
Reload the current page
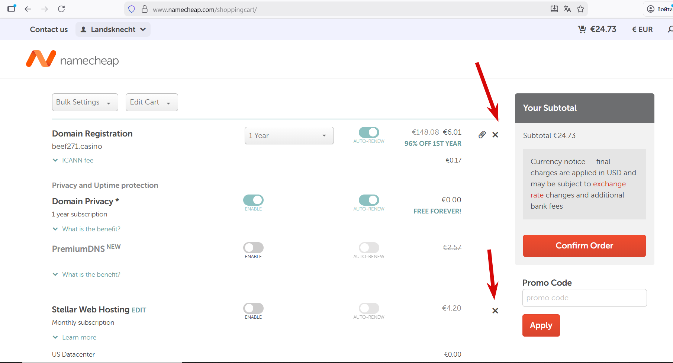(x=61, y=9)
